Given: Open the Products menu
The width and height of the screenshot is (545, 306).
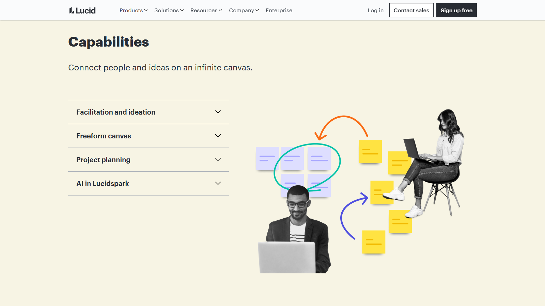Looking at the screenshot, I should (134, 11).
